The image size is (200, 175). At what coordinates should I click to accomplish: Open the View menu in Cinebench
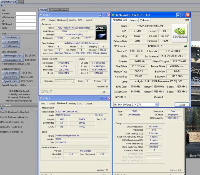(x=21, y=2)
